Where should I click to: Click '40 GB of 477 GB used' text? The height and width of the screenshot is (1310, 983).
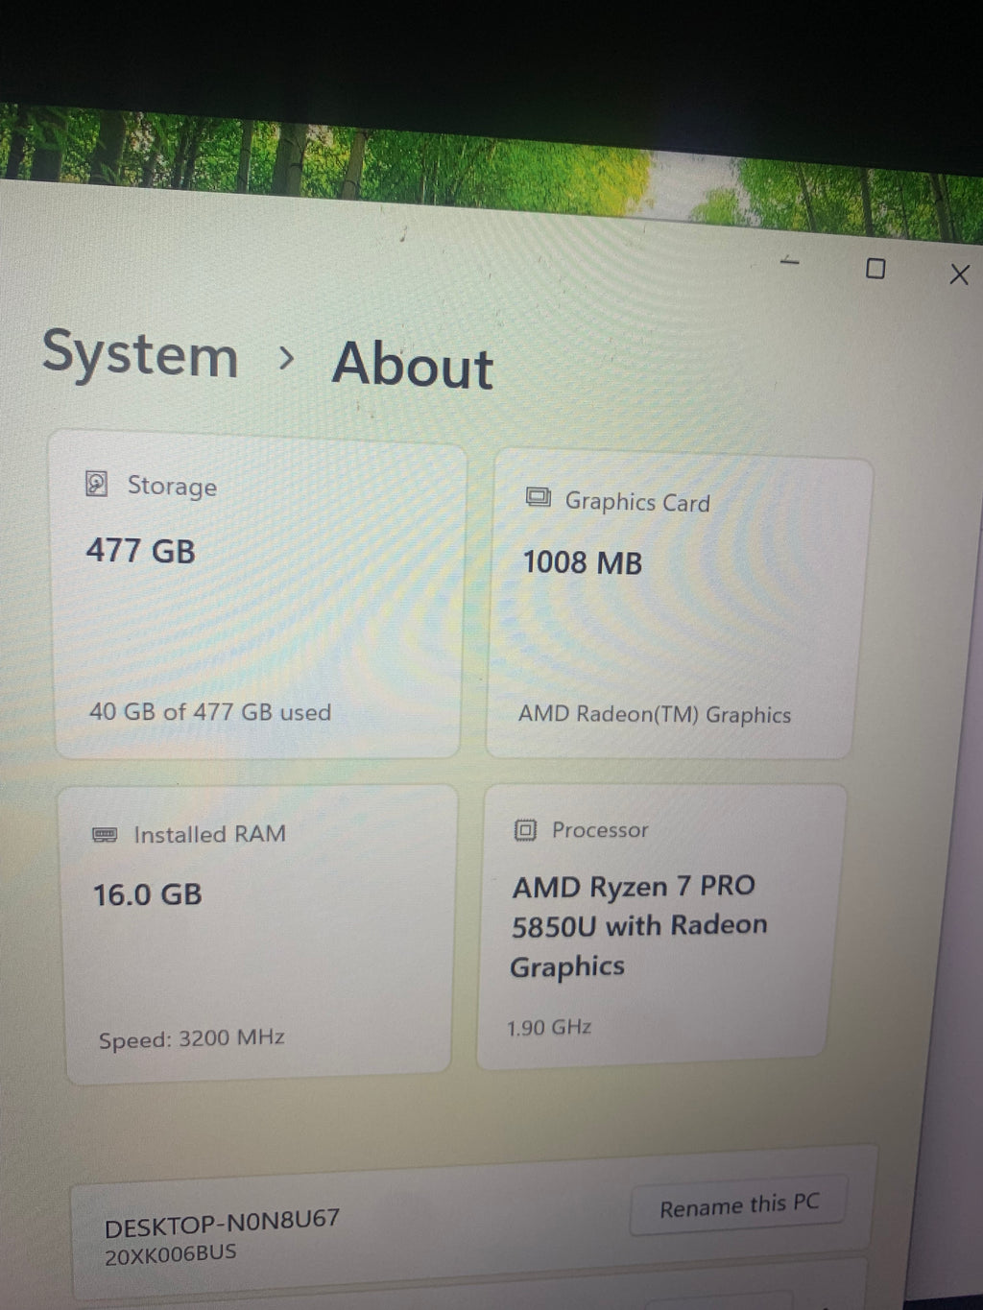point(210,712)
